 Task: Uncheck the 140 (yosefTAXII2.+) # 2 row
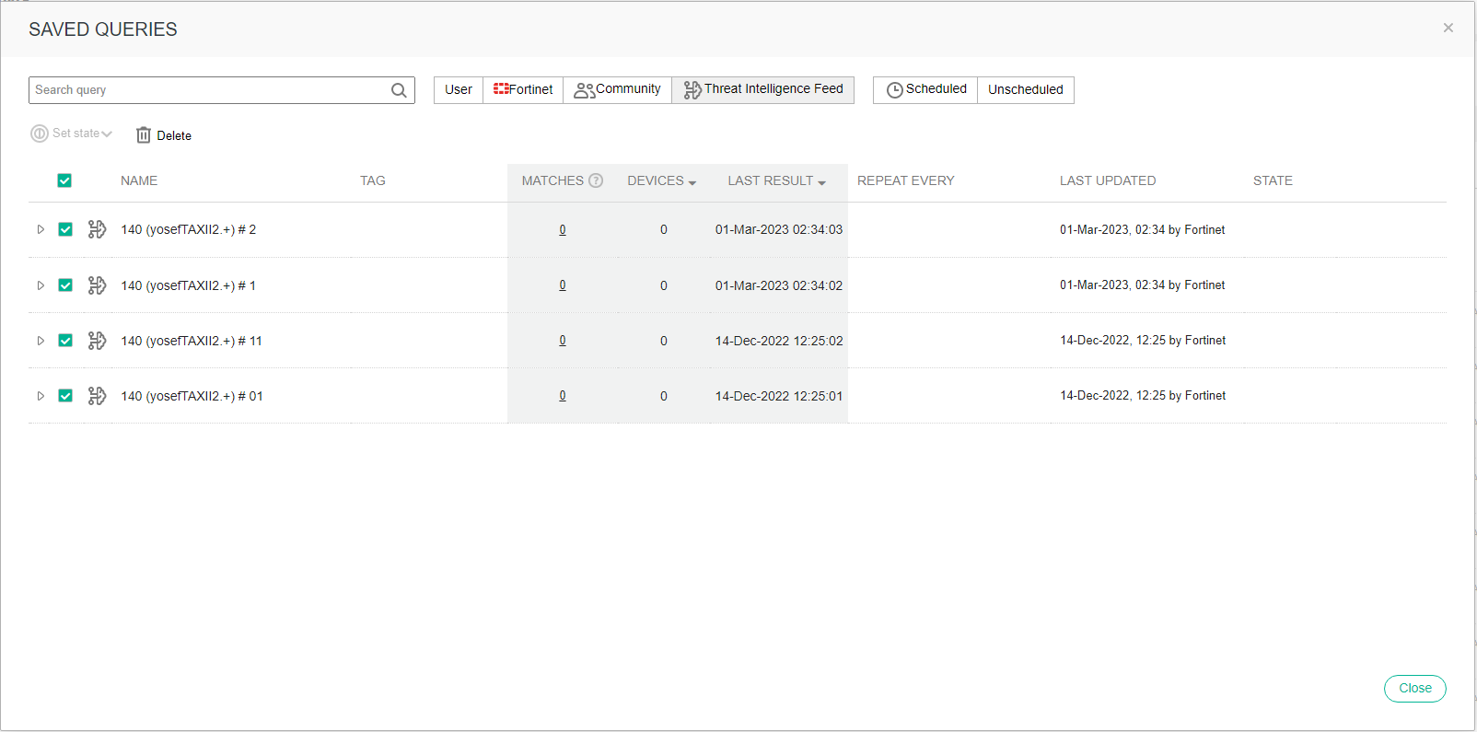point(65,229)
